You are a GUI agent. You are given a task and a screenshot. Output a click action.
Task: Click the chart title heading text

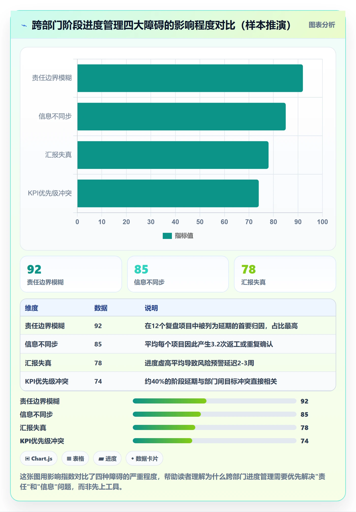161,25
